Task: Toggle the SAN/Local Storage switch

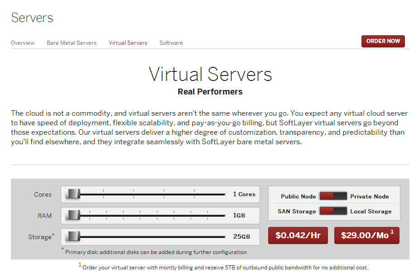Action: click(333, 211)
